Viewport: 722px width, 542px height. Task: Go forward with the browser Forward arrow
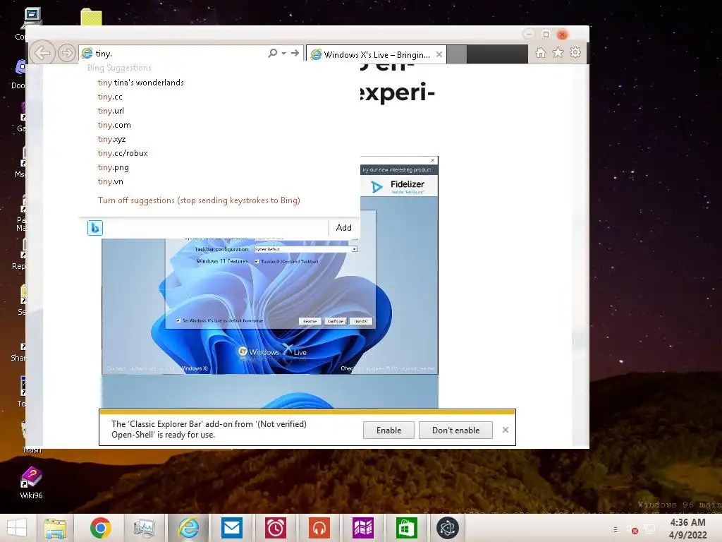click(67, 53)
